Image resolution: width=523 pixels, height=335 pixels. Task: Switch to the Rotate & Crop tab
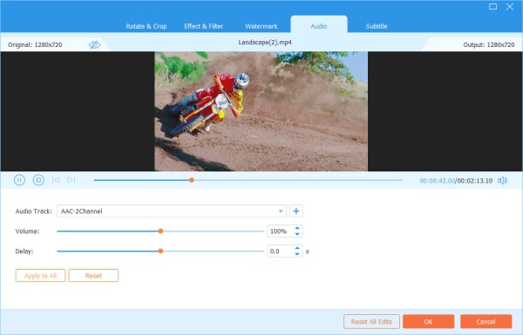pyautogui.click(x=146, y=26)
